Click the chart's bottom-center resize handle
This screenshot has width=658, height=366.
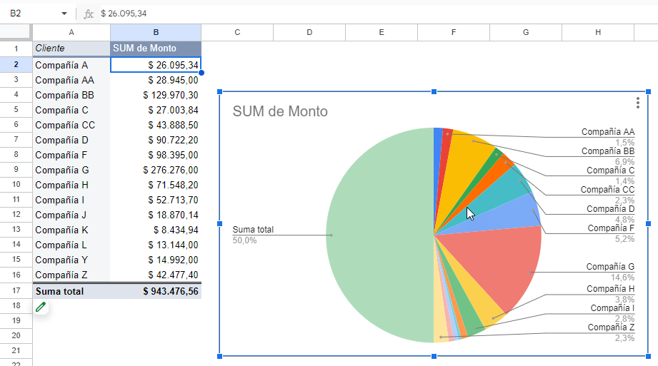pos(434,356)
